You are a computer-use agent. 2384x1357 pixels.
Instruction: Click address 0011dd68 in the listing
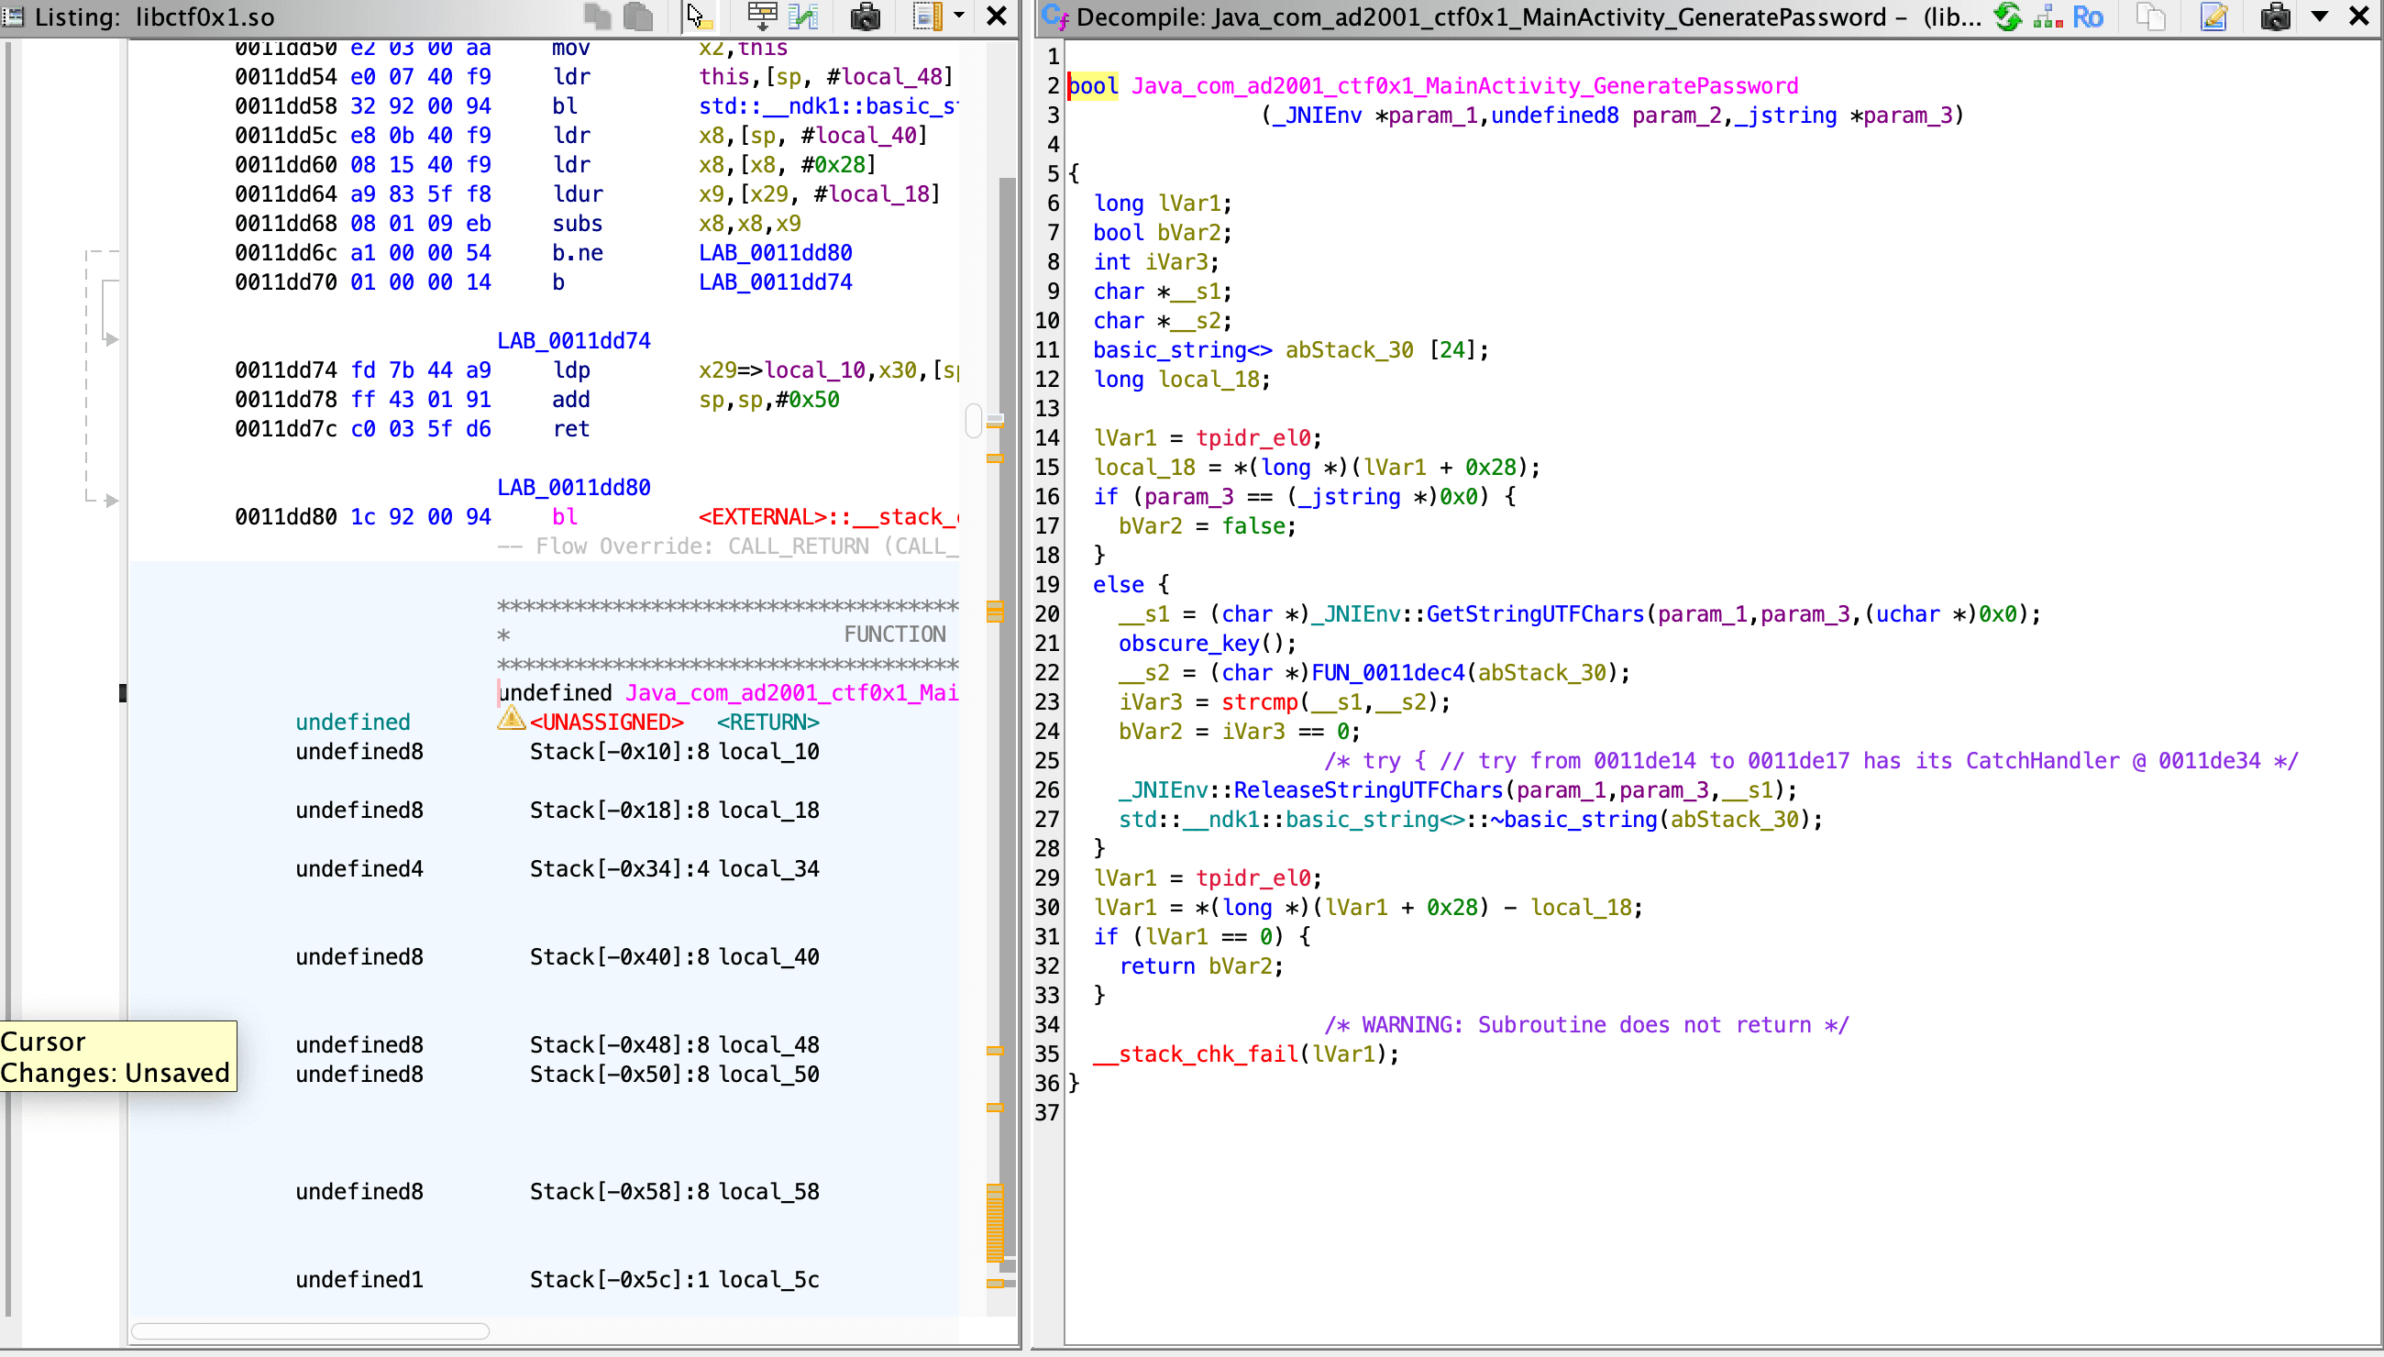click(x=285, y=224)
